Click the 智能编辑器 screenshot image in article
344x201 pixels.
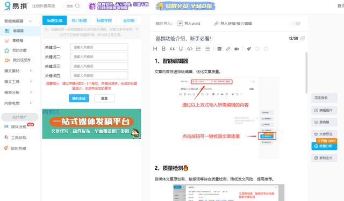pyautogui.click(x=229, y=118)
